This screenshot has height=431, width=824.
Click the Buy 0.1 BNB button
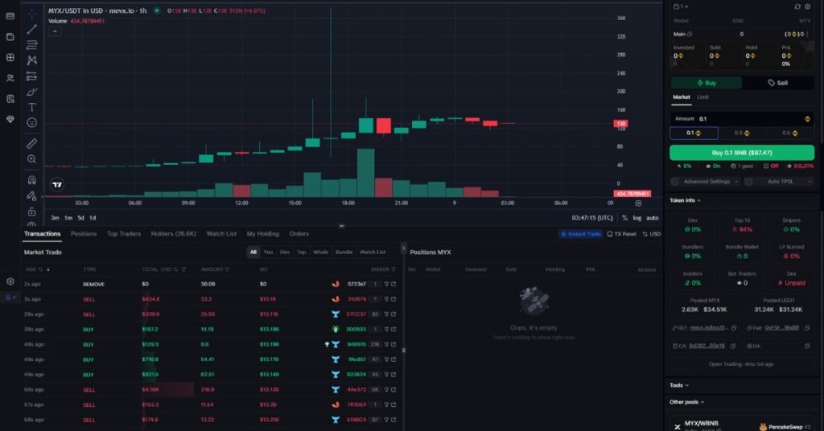(x=741, y=153)
